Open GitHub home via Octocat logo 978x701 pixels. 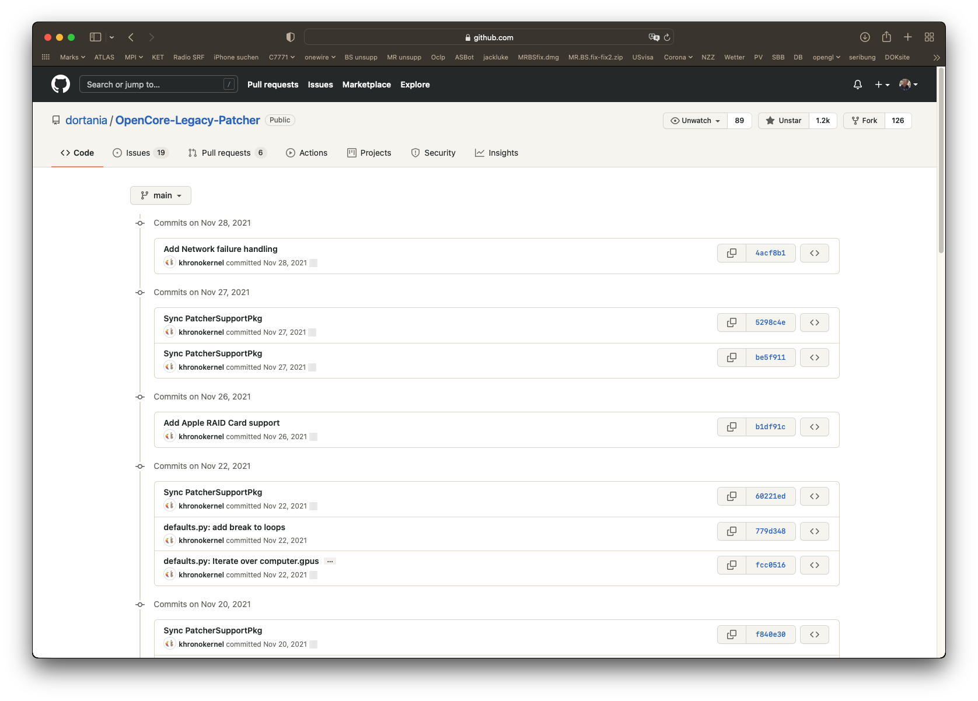pyautogui.click(x=61, y=85)
